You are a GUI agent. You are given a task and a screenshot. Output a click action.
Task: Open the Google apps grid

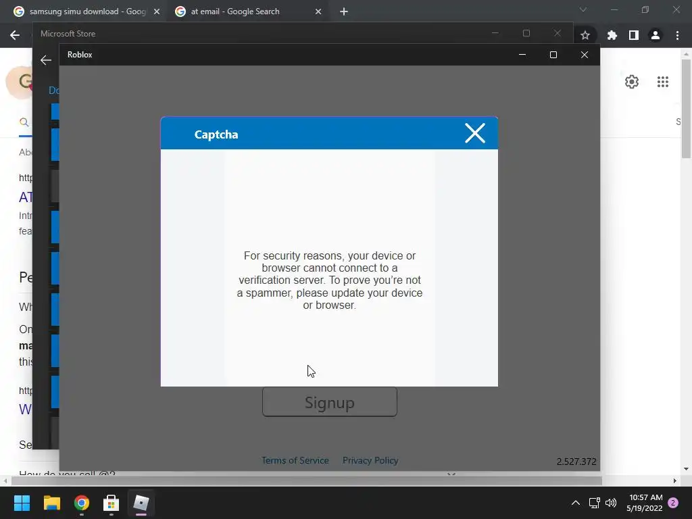click(x=663, y=82)
